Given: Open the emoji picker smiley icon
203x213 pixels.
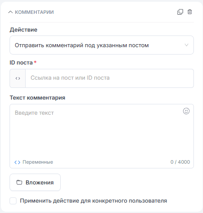Looking at the screenshot, I should (x=186, y=111).
